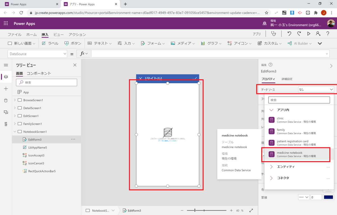
Task: Click the cancel X on the form title bar
Action: point(140,78)
